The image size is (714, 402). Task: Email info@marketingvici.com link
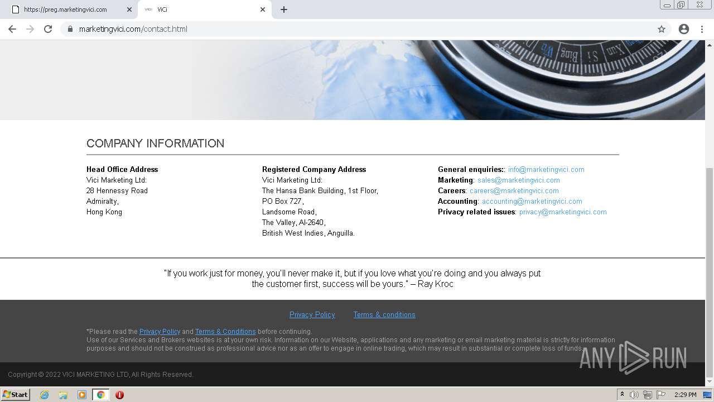[x=546, y=169]
